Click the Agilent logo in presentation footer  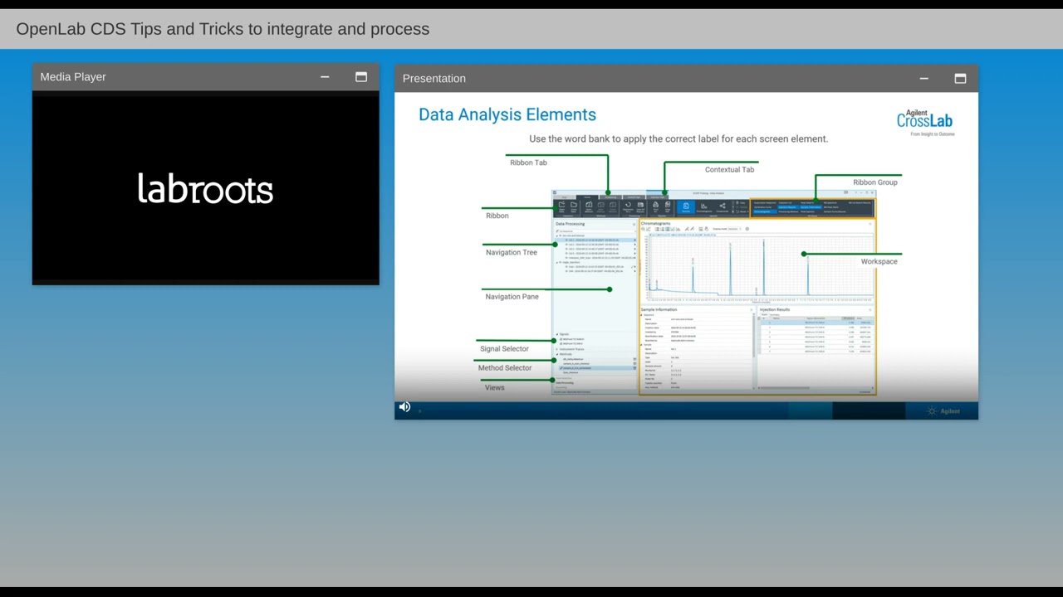[944, 411]
